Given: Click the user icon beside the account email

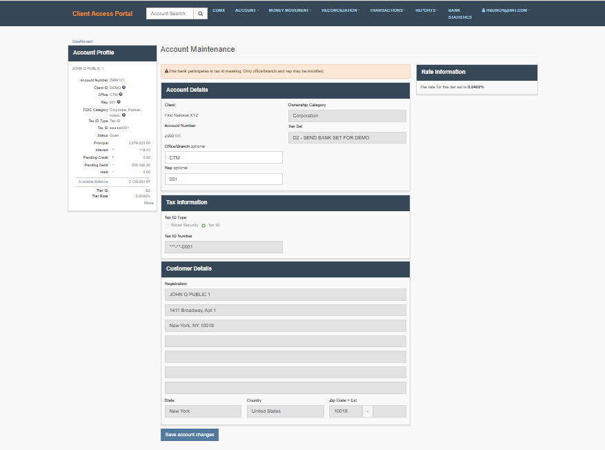Looking at the screenshot, I should click(484, 10).
